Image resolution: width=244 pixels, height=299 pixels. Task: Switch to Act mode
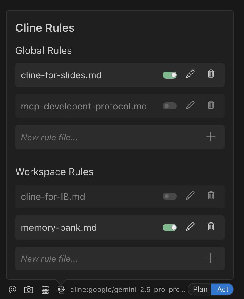(x=222, y=289)
